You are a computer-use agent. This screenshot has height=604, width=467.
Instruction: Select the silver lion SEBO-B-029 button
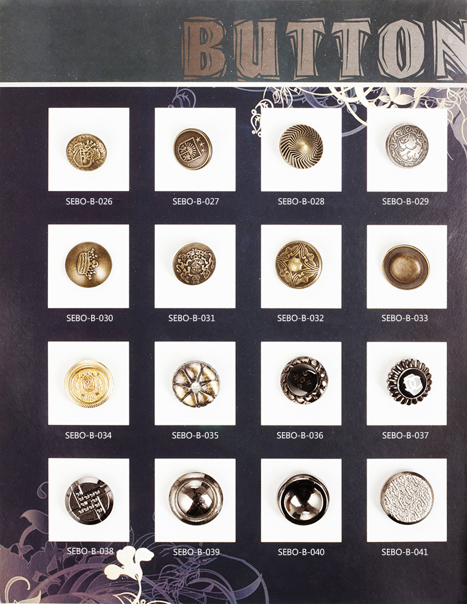click(x=407, y=146)
